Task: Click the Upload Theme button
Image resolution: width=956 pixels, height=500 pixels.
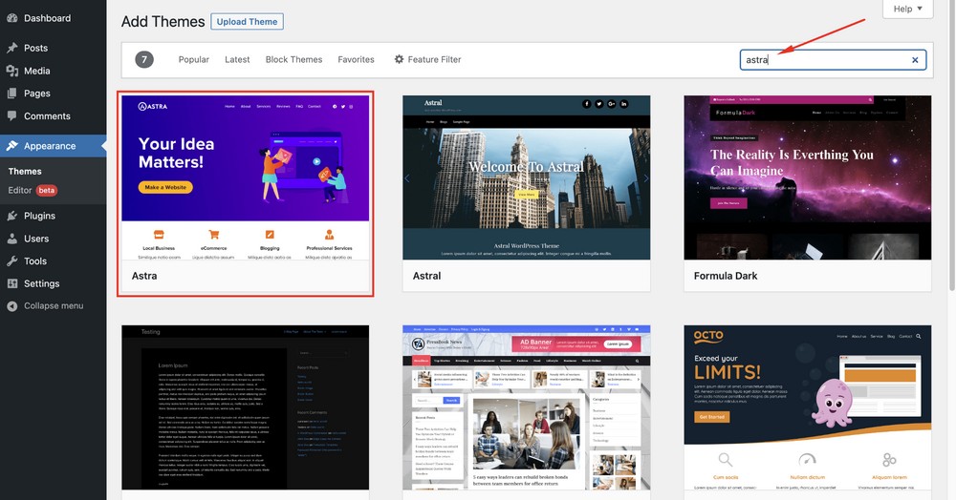Action: point(248,21)
